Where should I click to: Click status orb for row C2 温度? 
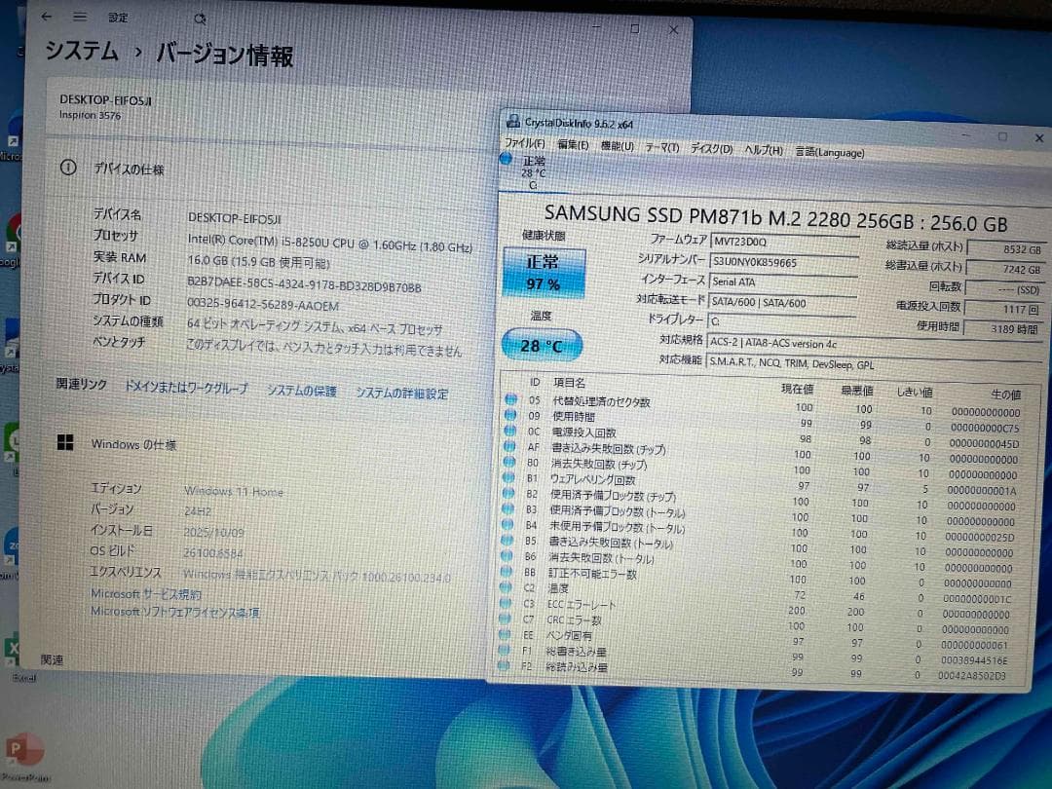click(506, 587)
